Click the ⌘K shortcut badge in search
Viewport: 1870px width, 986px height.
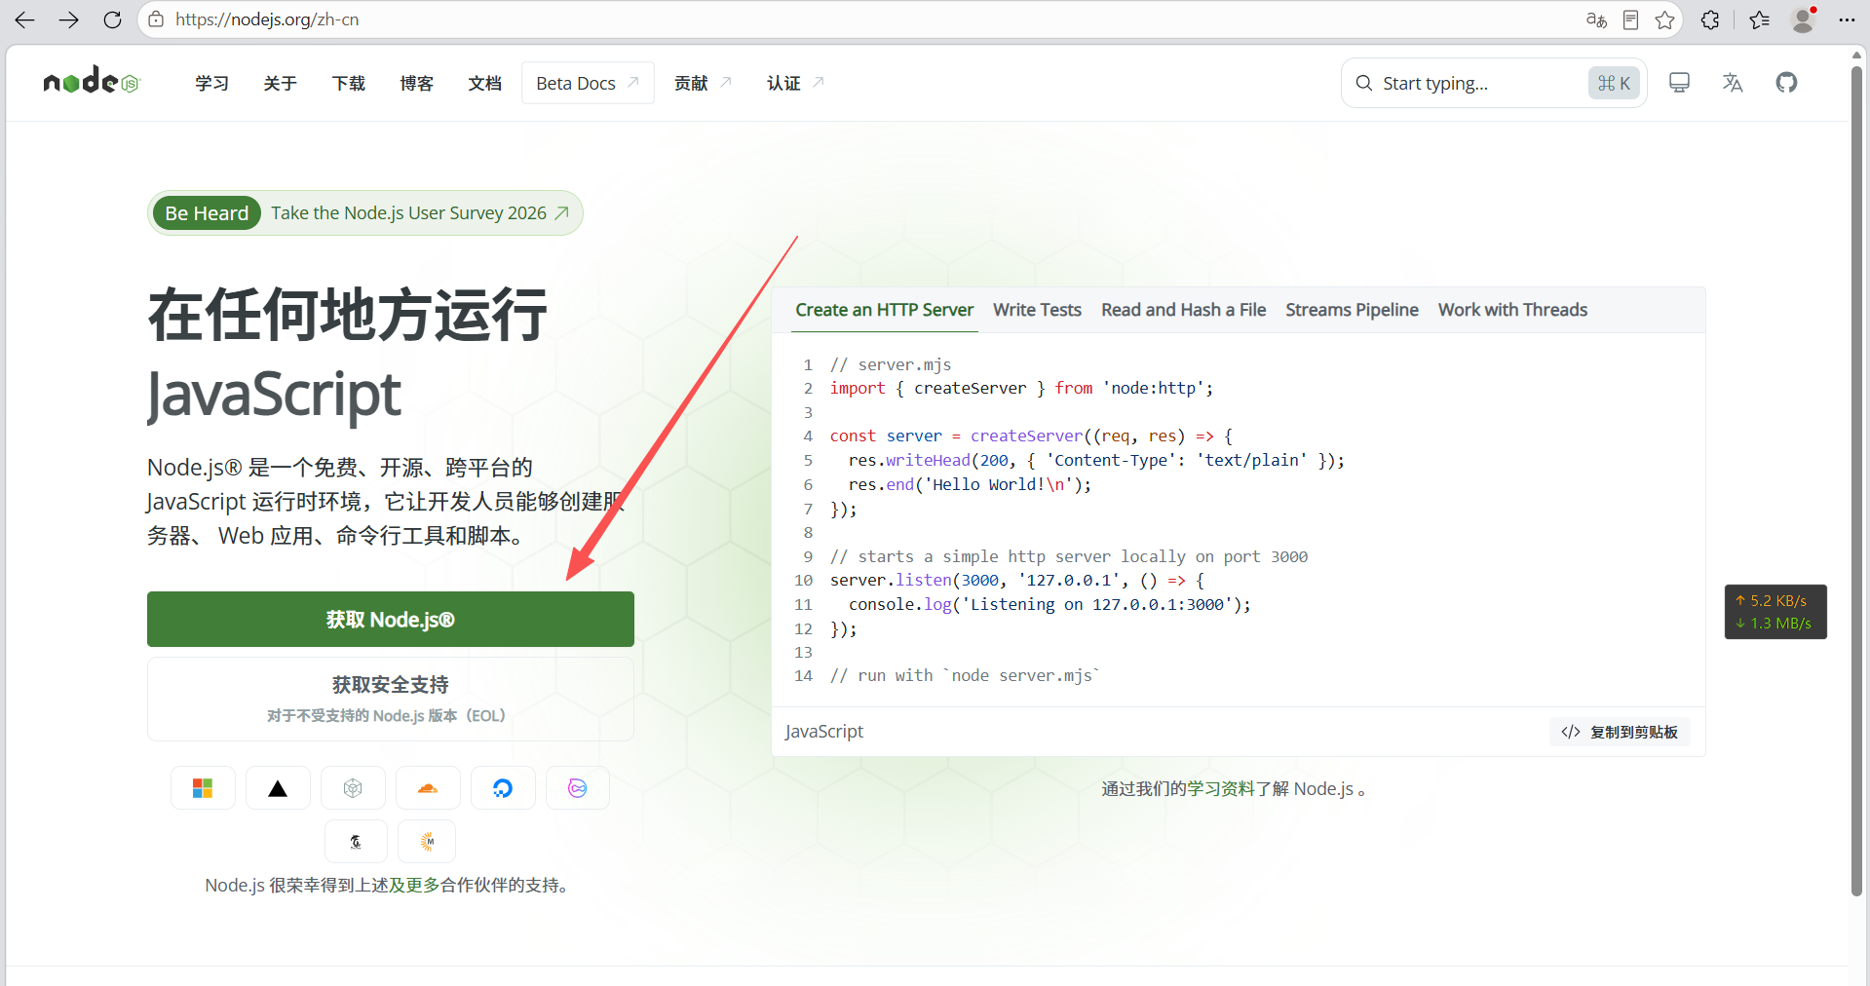point(1614,83)
